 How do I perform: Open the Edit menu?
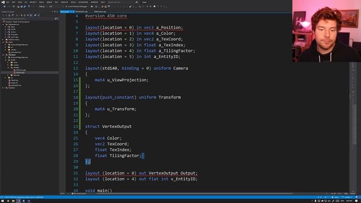14,2
